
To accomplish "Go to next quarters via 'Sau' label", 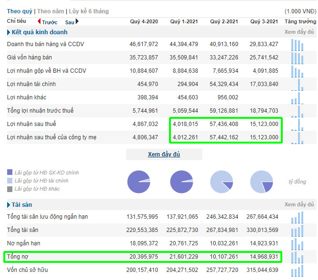I will (70, 22).
